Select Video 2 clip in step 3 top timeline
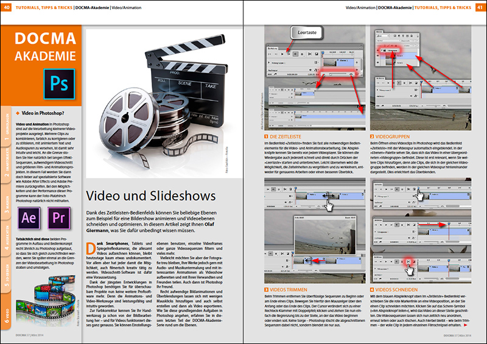Viewport: 487px width, 344px height. tap(346, 196)
